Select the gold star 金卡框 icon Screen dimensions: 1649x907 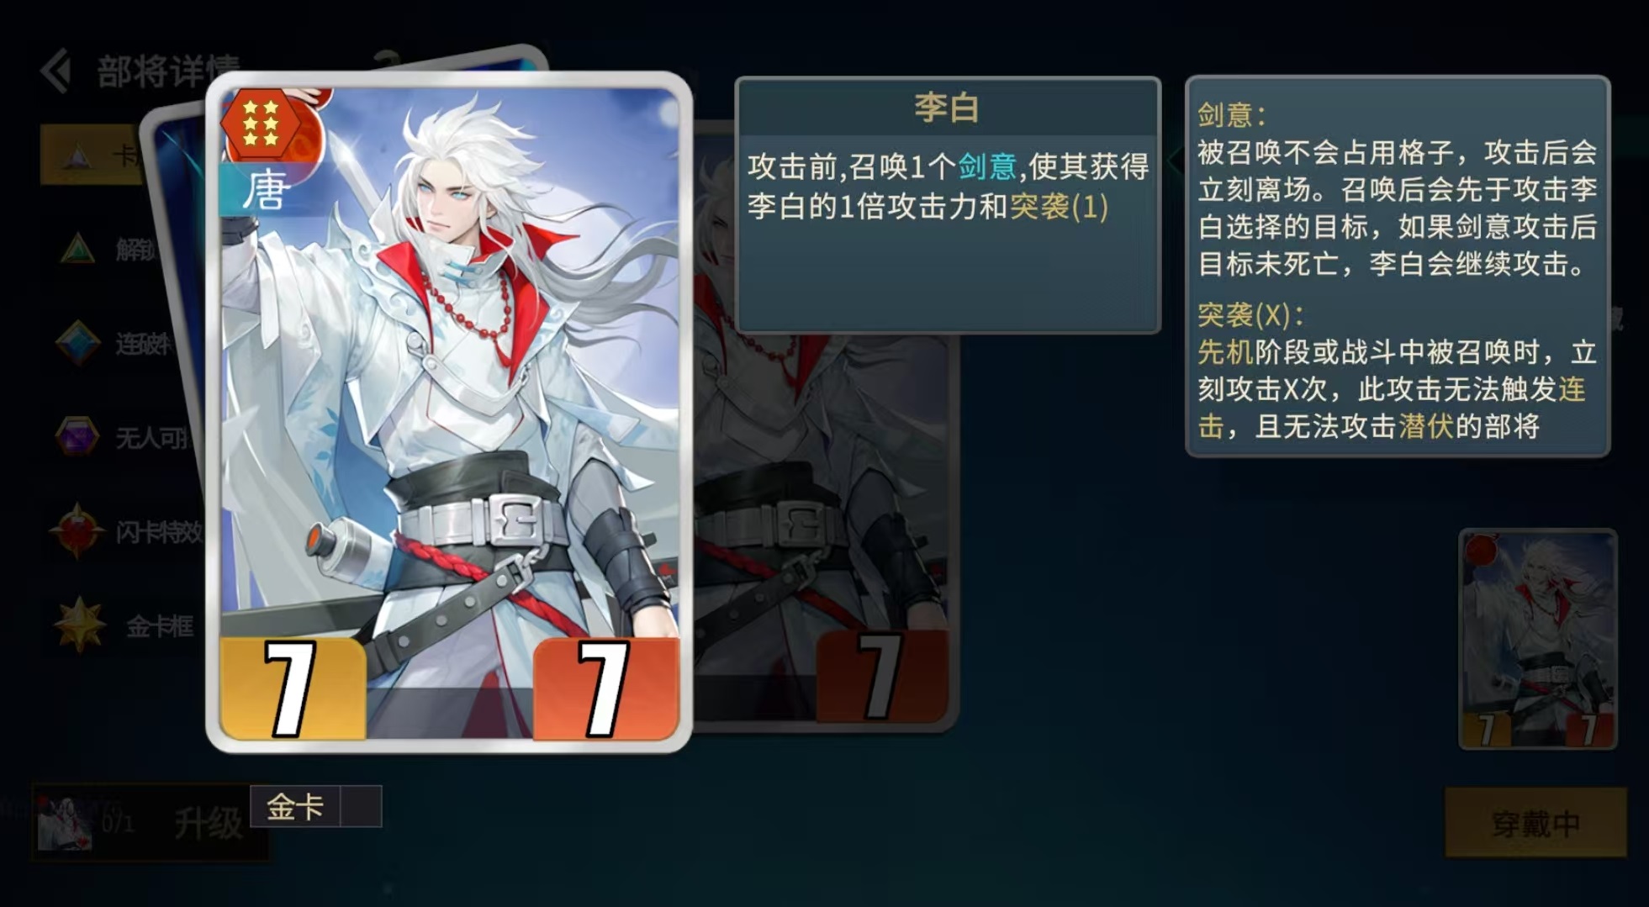click(x=80, y=625)
